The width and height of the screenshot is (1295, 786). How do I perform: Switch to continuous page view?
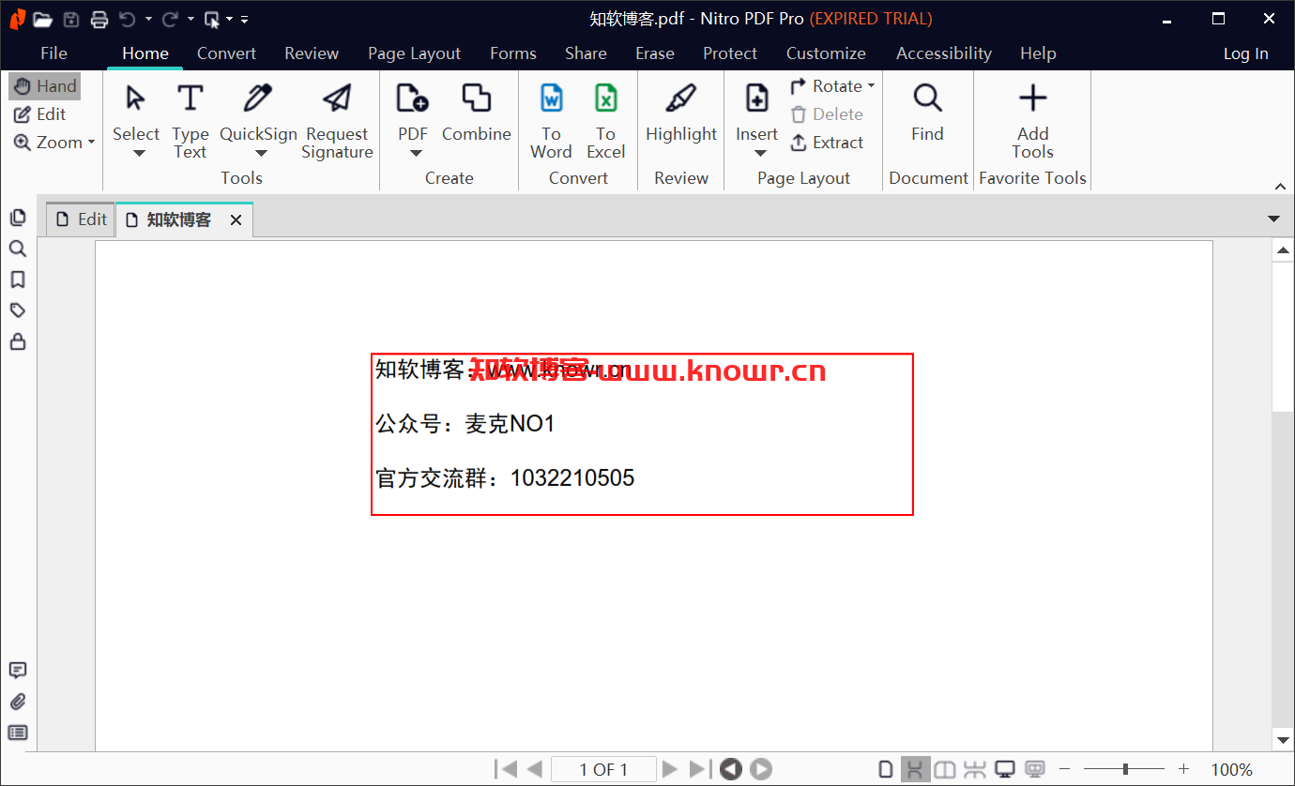tap(914, 770)
